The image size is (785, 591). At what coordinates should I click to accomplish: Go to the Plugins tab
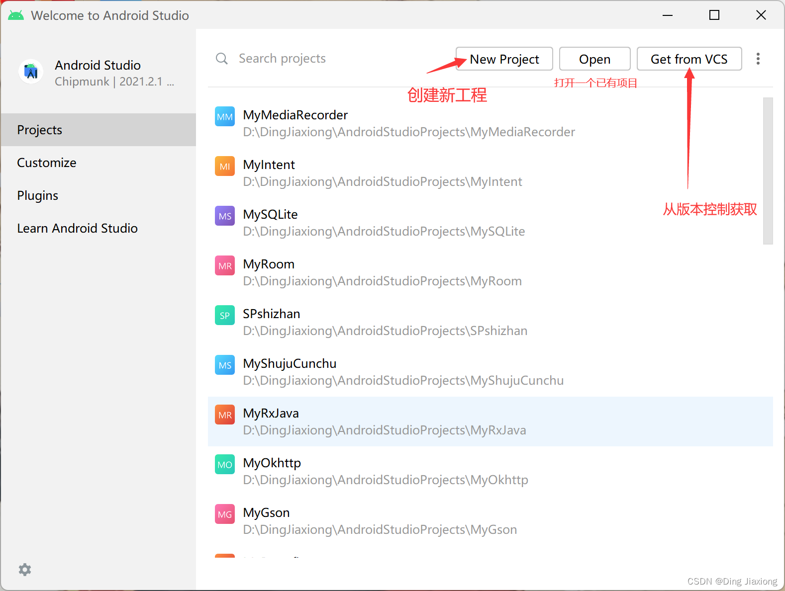(x=98, y=195)
